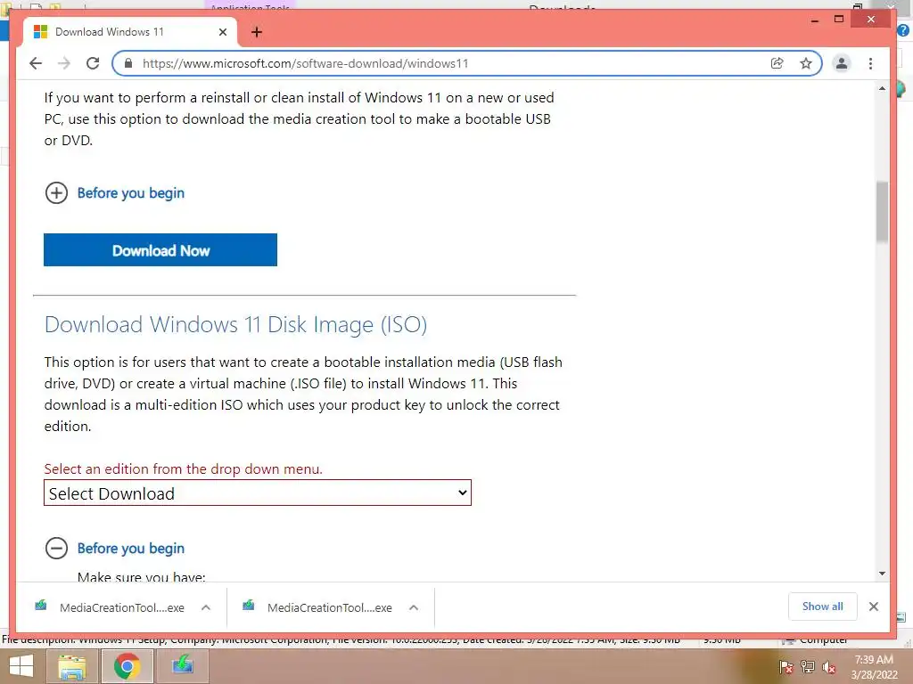This screenshot has width=913, height=684.
Task: Click the upper Before you begin link
Action: (130, 193)
